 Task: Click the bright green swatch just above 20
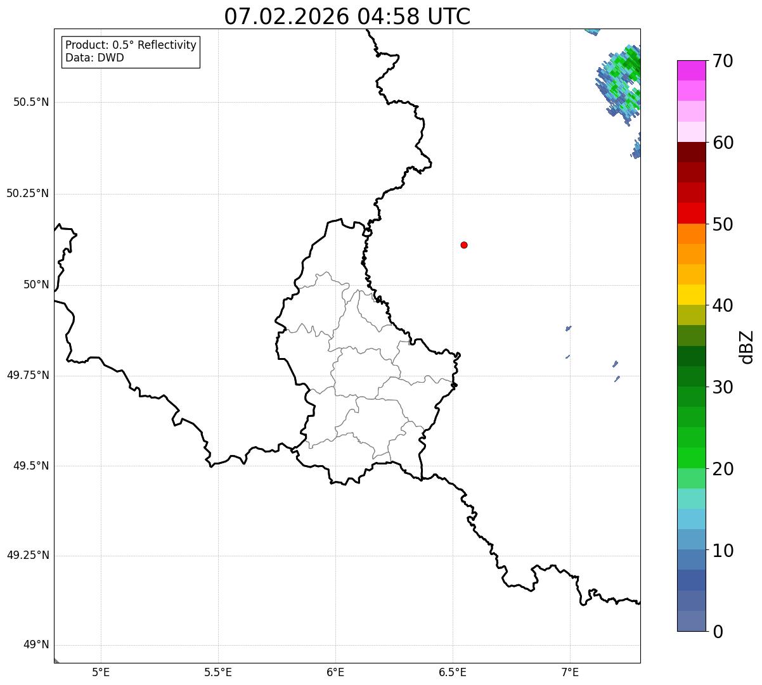point(691,458)
